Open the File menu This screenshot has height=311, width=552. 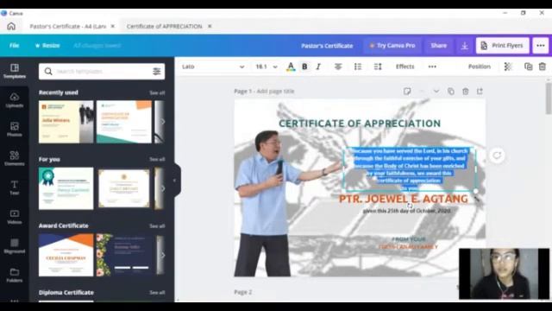point(14,46)
